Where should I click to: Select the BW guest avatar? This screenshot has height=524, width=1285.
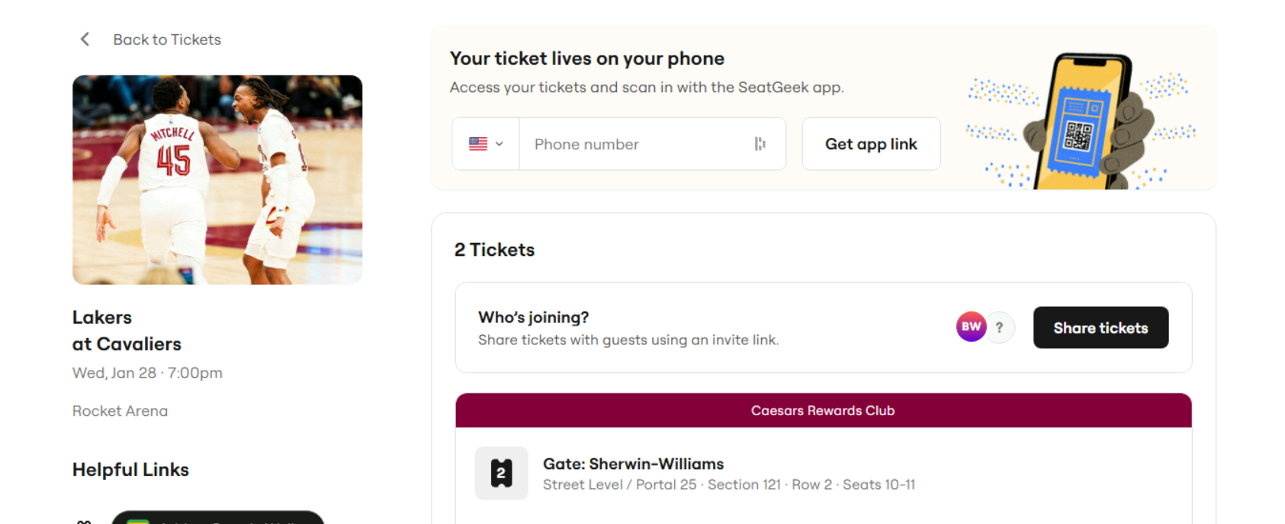tap(971, 327)
